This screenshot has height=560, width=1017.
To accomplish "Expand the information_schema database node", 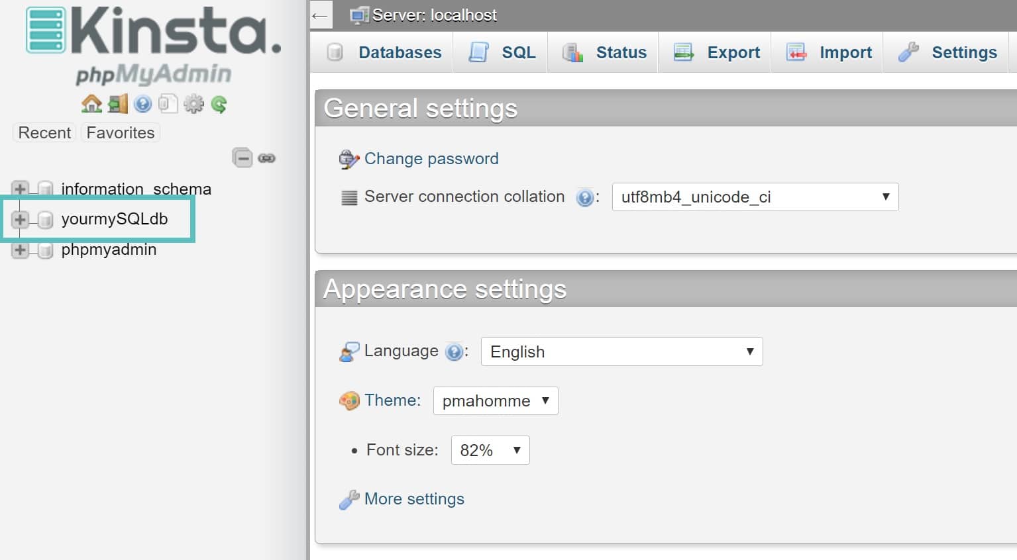I will tap(20, 189).
